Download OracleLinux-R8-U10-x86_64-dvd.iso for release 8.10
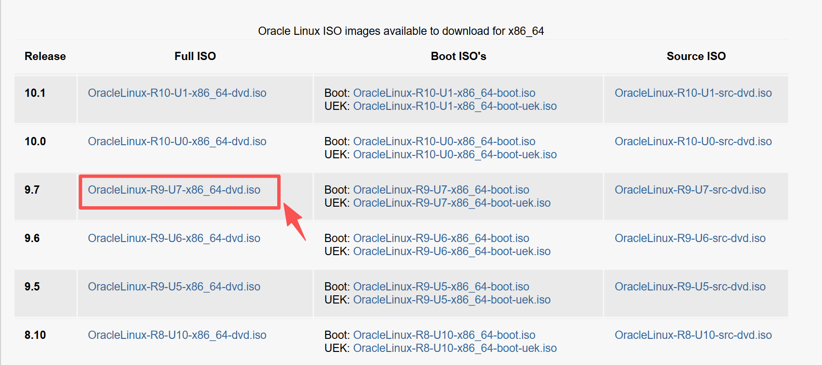Viewport: 822px width, 365px height. pos(177,335)
